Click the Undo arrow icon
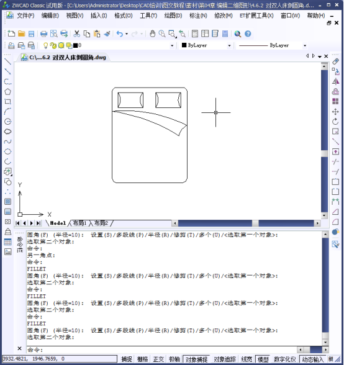 pyautogui.click(x=120, y=34)
